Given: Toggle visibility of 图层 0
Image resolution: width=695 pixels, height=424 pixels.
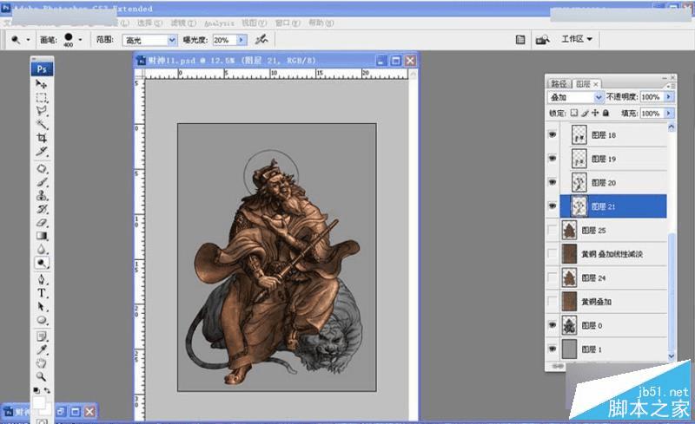Looking at the screenshot, I should coord(553,325).
